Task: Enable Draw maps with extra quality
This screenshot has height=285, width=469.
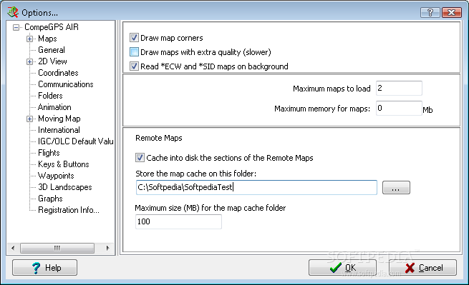Action: click(134, 52)
